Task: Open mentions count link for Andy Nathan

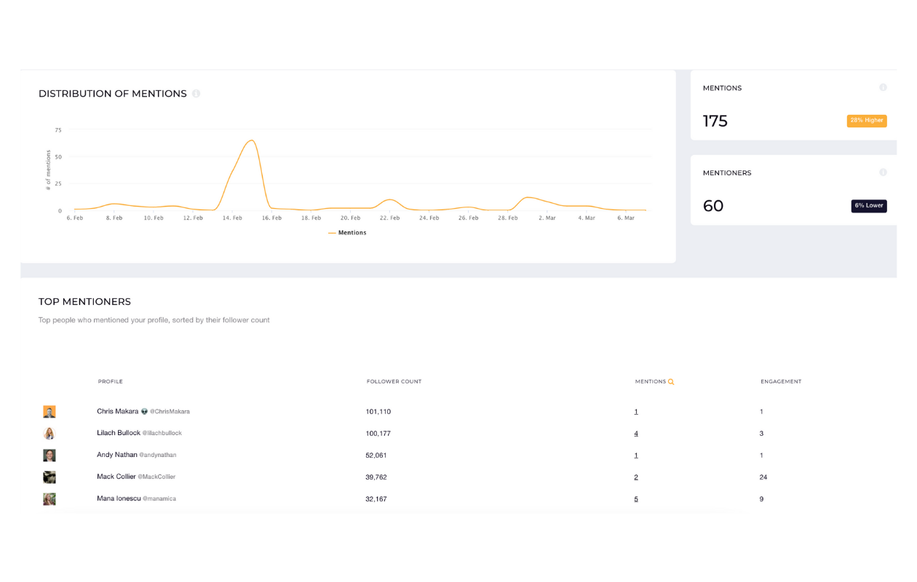Action: (636, 455)
